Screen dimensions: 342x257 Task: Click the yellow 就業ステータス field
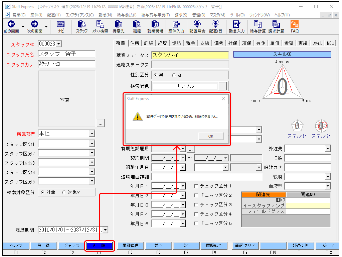tap(190, 55)
